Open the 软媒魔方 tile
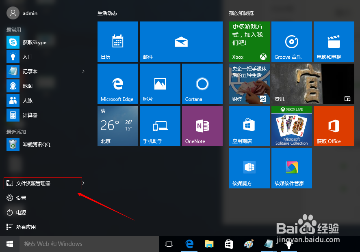Screen dimensions: 360x252 tap(249, 168)
